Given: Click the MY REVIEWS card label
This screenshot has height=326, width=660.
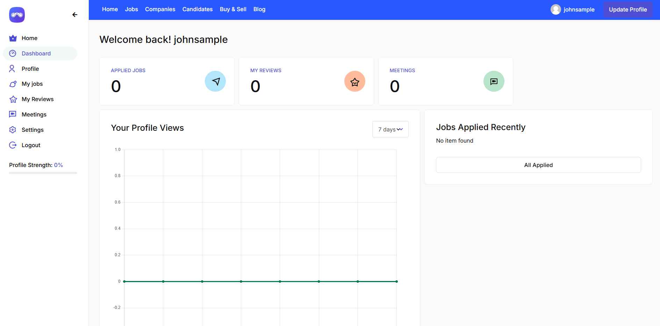Looking at the screenshot, I should 266,70.
